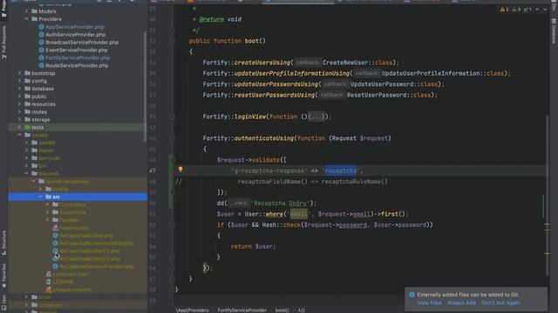Viewport: 558px width, 313px height.
Task: Go to next highlighted error arrow
Action: (x=545, y=10)
